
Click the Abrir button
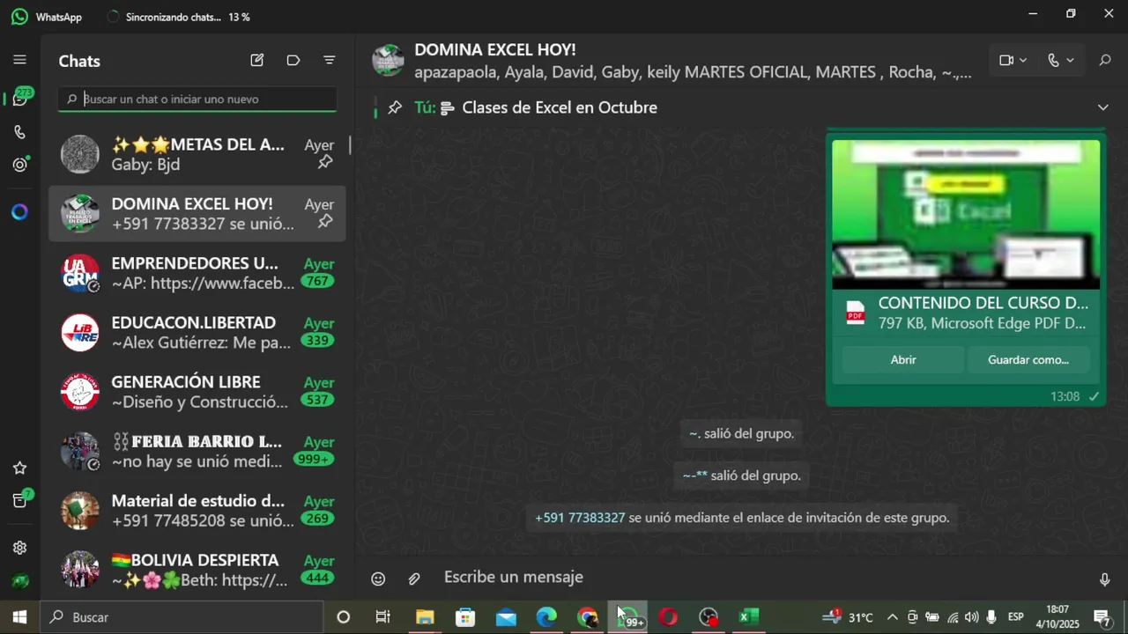tap(903, 359)
